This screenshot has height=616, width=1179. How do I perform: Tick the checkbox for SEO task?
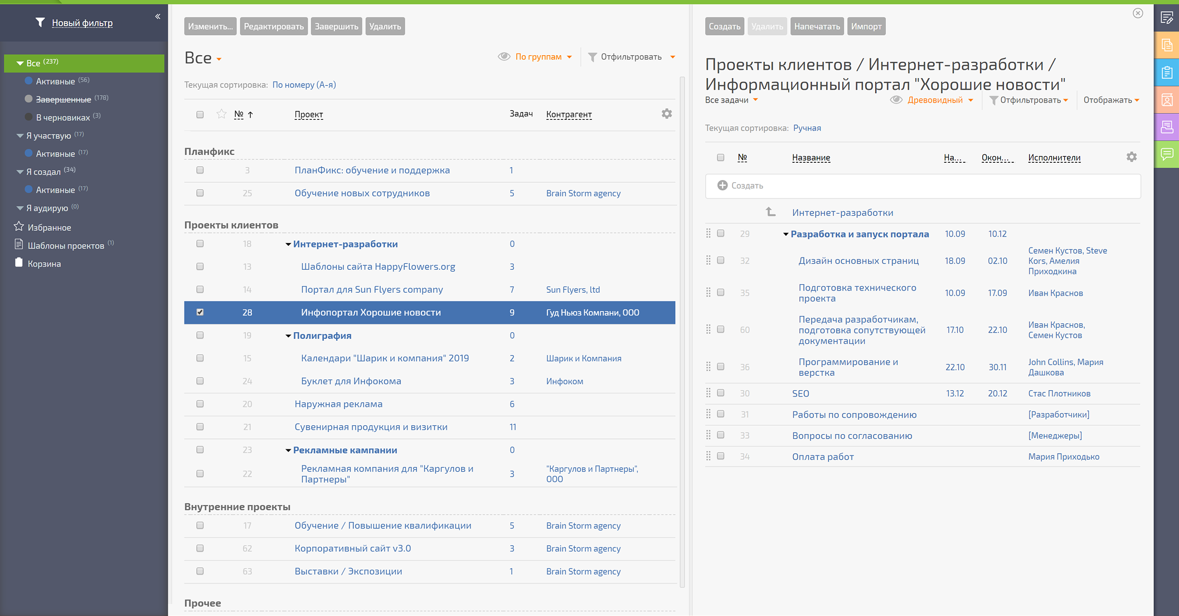pyautogui.click(x=721, y=393)
